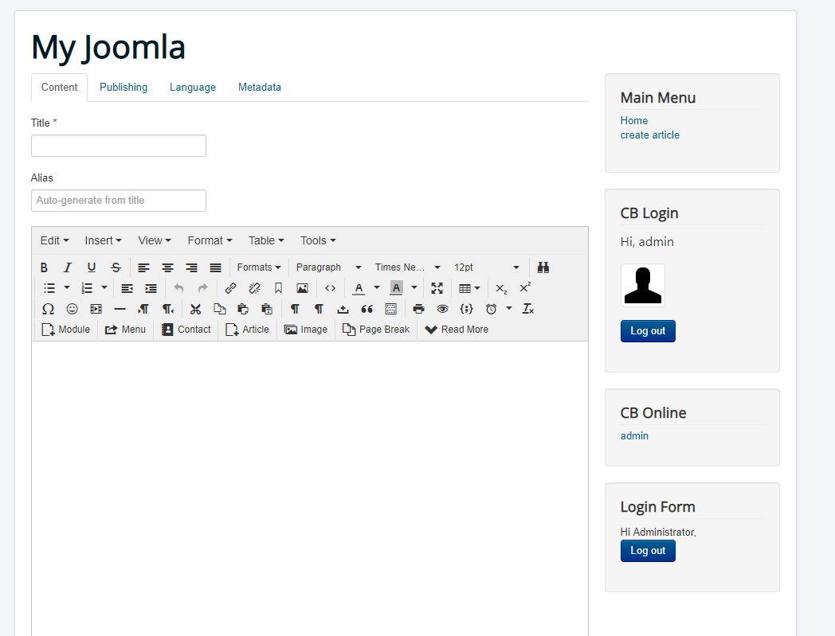Insert a hyperlink with the link icon
The height and width of the screenshot is (636, 835).
(230, 288)
